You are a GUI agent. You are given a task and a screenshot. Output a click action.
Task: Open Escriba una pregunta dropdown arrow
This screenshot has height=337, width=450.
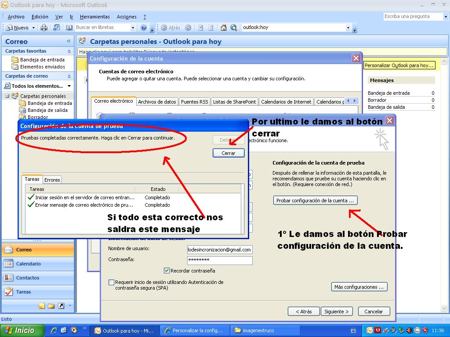(446, 17)
